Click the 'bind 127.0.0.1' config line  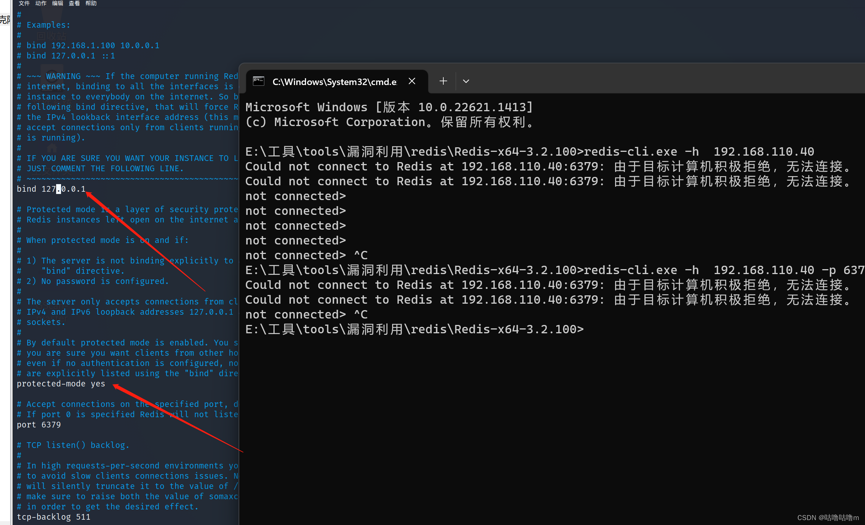click(x=51, y=189)
